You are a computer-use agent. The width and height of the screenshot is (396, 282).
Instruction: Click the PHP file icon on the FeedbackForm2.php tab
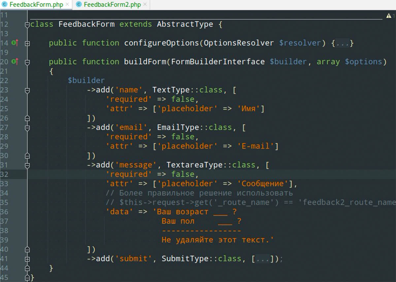coord(79,5)
